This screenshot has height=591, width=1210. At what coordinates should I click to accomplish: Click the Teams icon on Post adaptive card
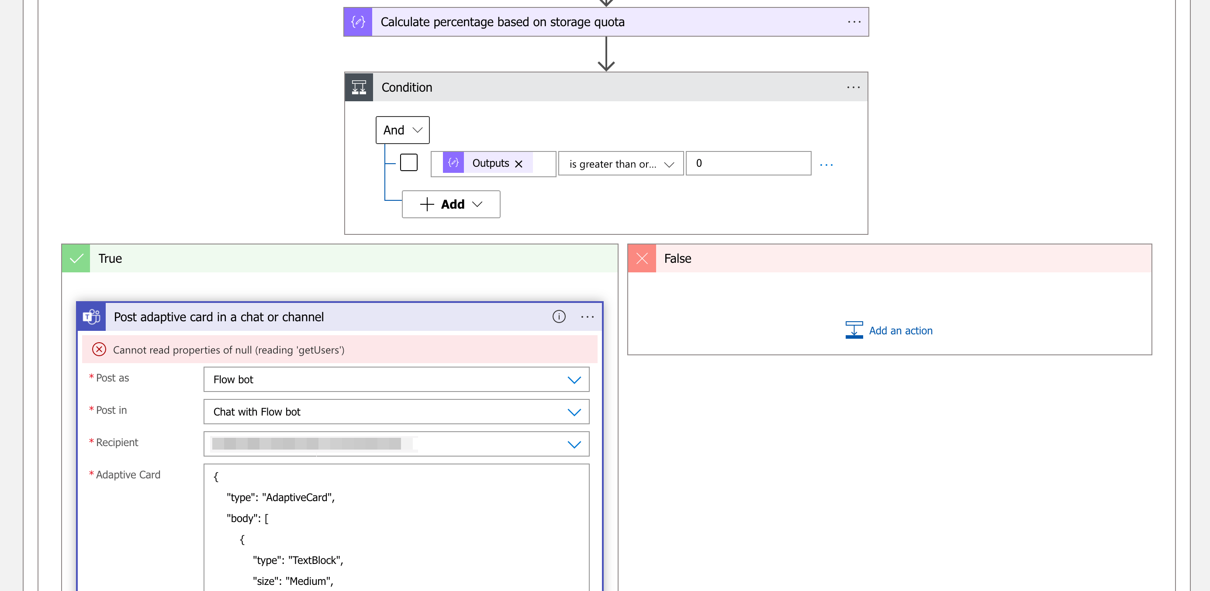[91, 316]
